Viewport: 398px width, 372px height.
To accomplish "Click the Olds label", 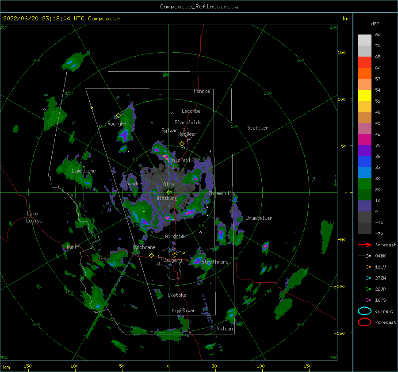I will [168, 184].
